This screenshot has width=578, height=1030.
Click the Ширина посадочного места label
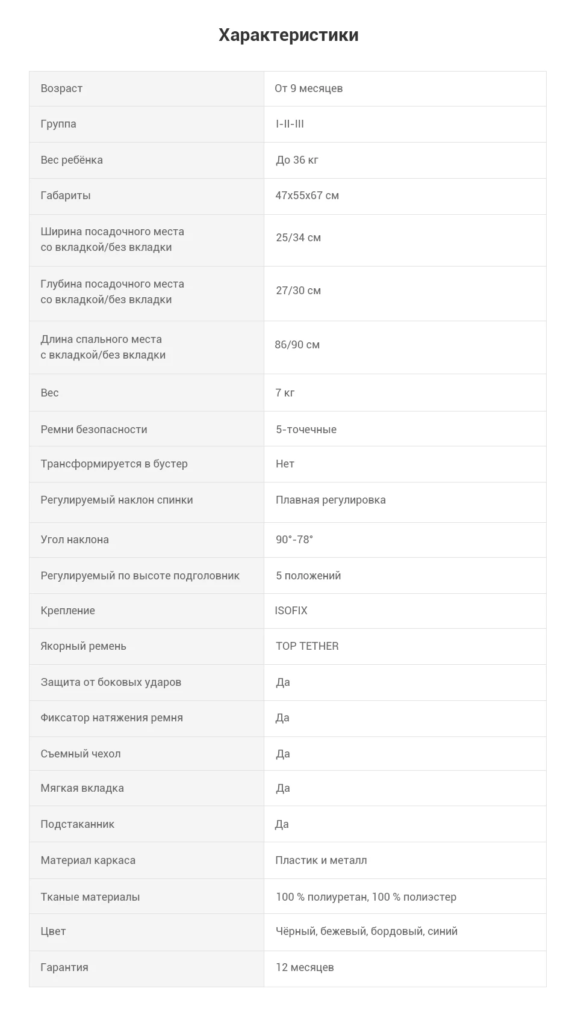coord(113,239)
